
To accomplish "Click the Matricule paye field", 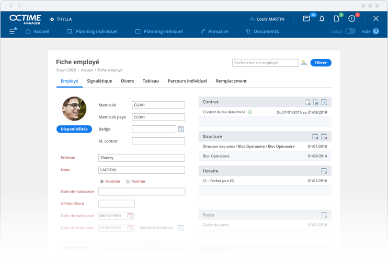I will coord(158,117).
